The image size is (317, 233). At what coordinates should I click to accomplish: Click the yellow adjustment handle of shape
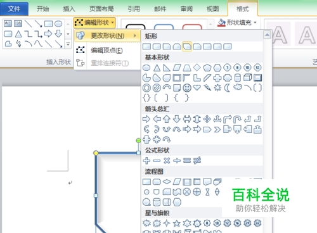click(x=96, y=153)
